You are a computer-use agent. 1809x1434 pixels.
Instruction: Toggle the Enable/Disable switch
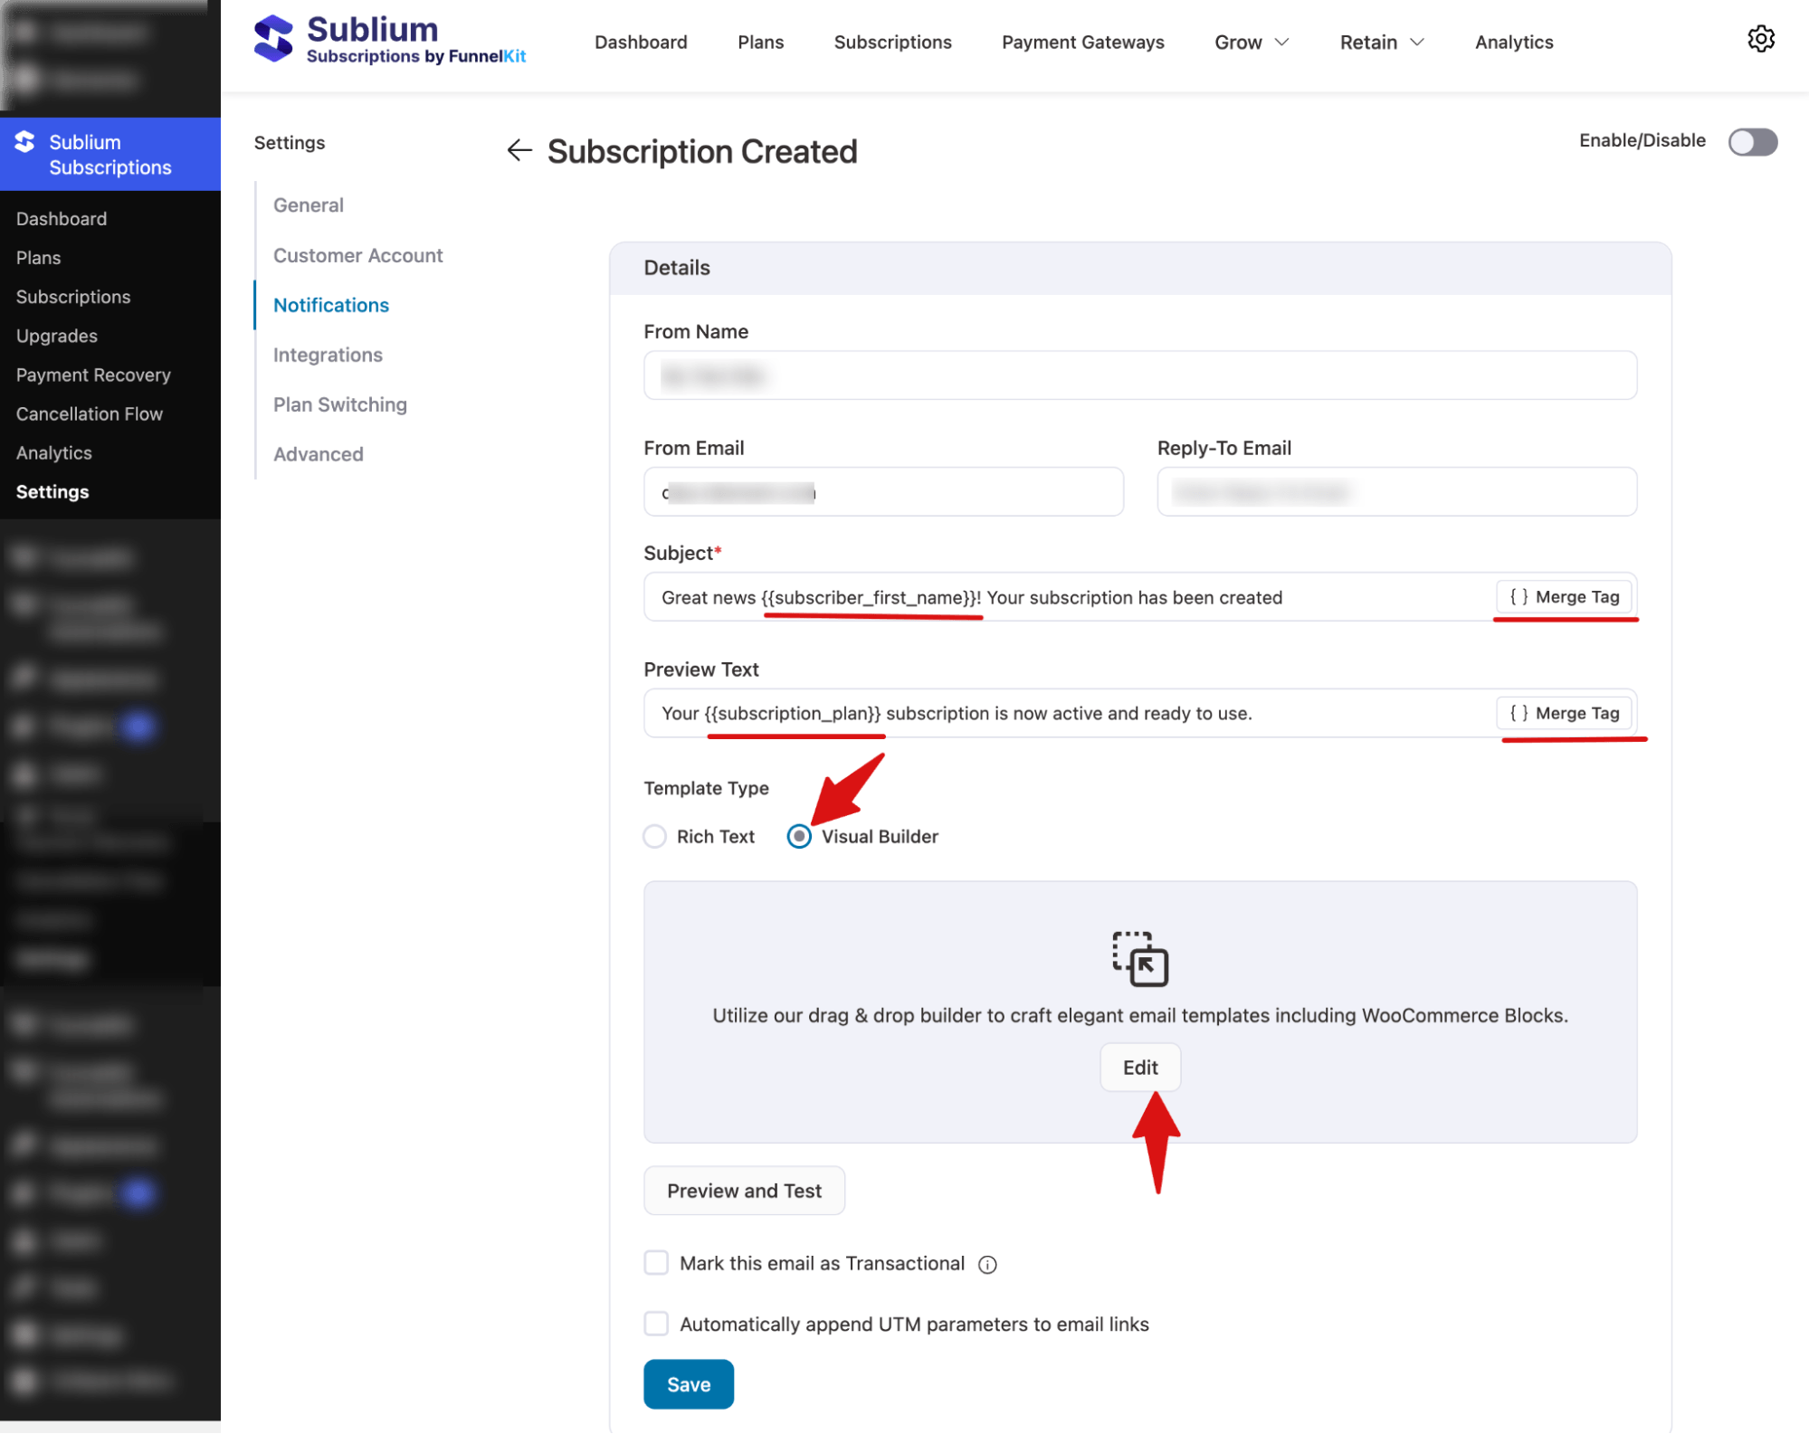[x=1752, y=142]
